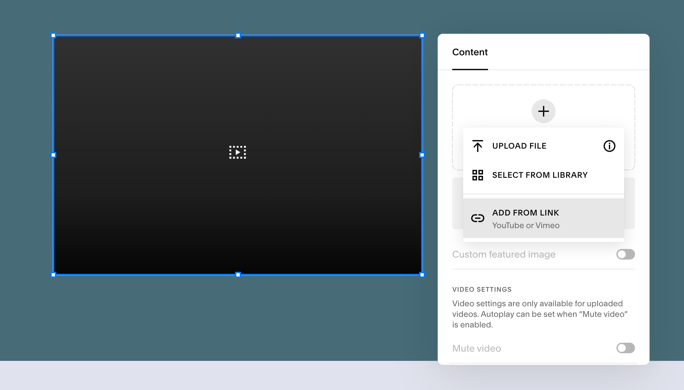
Task: Click the YouTube or Vimeo subtitle text
Action: pyautogui.click(x=526, y=225)
